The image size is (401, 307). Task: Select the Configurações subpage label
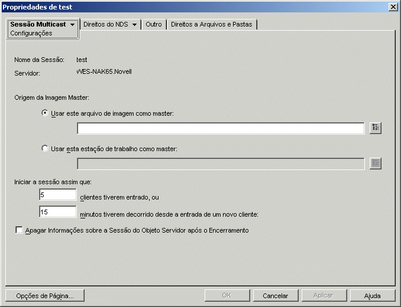[31, 34]
